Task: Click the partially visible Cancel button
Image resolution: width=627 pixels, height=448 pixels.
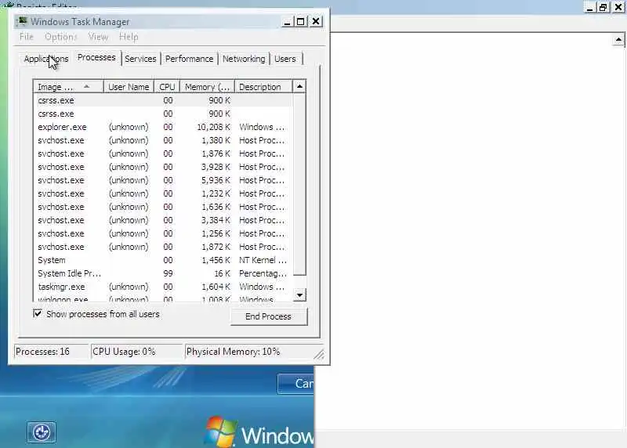Action: [296, 384]
